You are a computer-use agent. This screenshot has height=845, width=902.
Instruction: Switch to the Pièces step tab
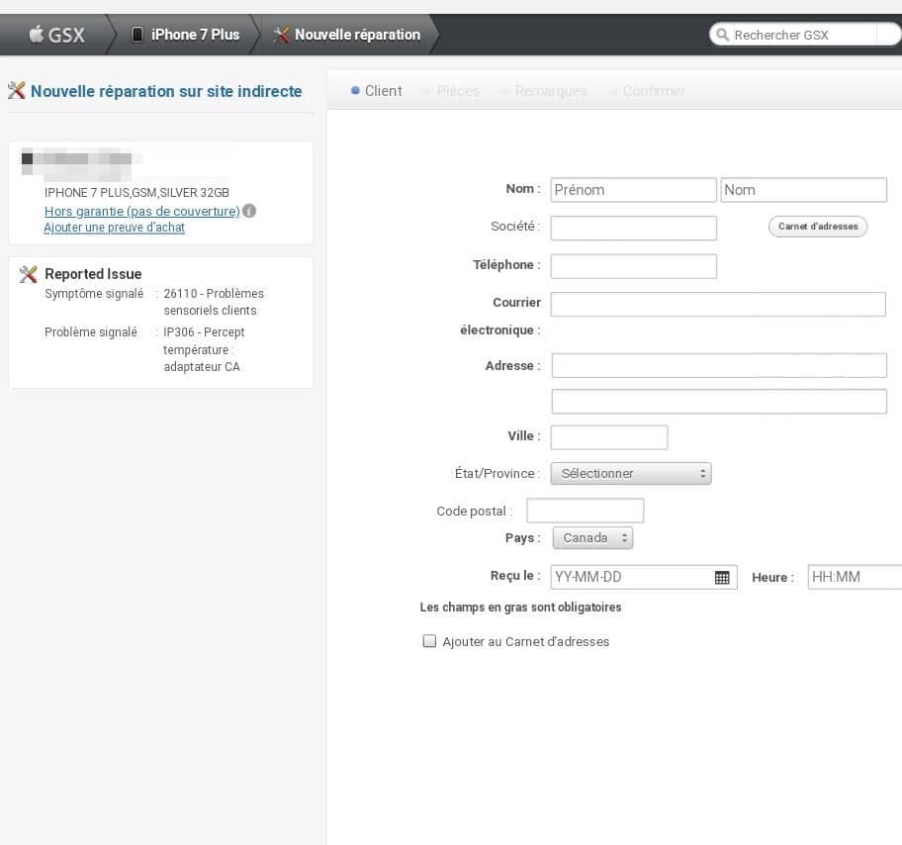coord(457,91)
